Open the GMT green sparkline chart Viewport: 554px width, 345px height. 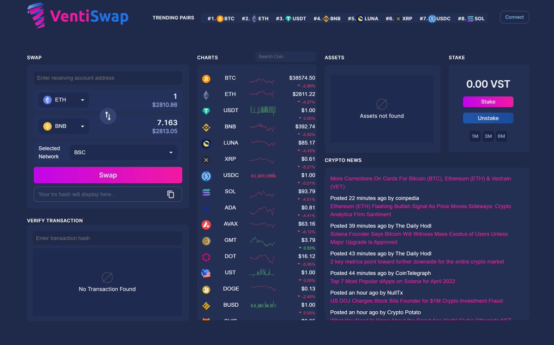[263, 241]
